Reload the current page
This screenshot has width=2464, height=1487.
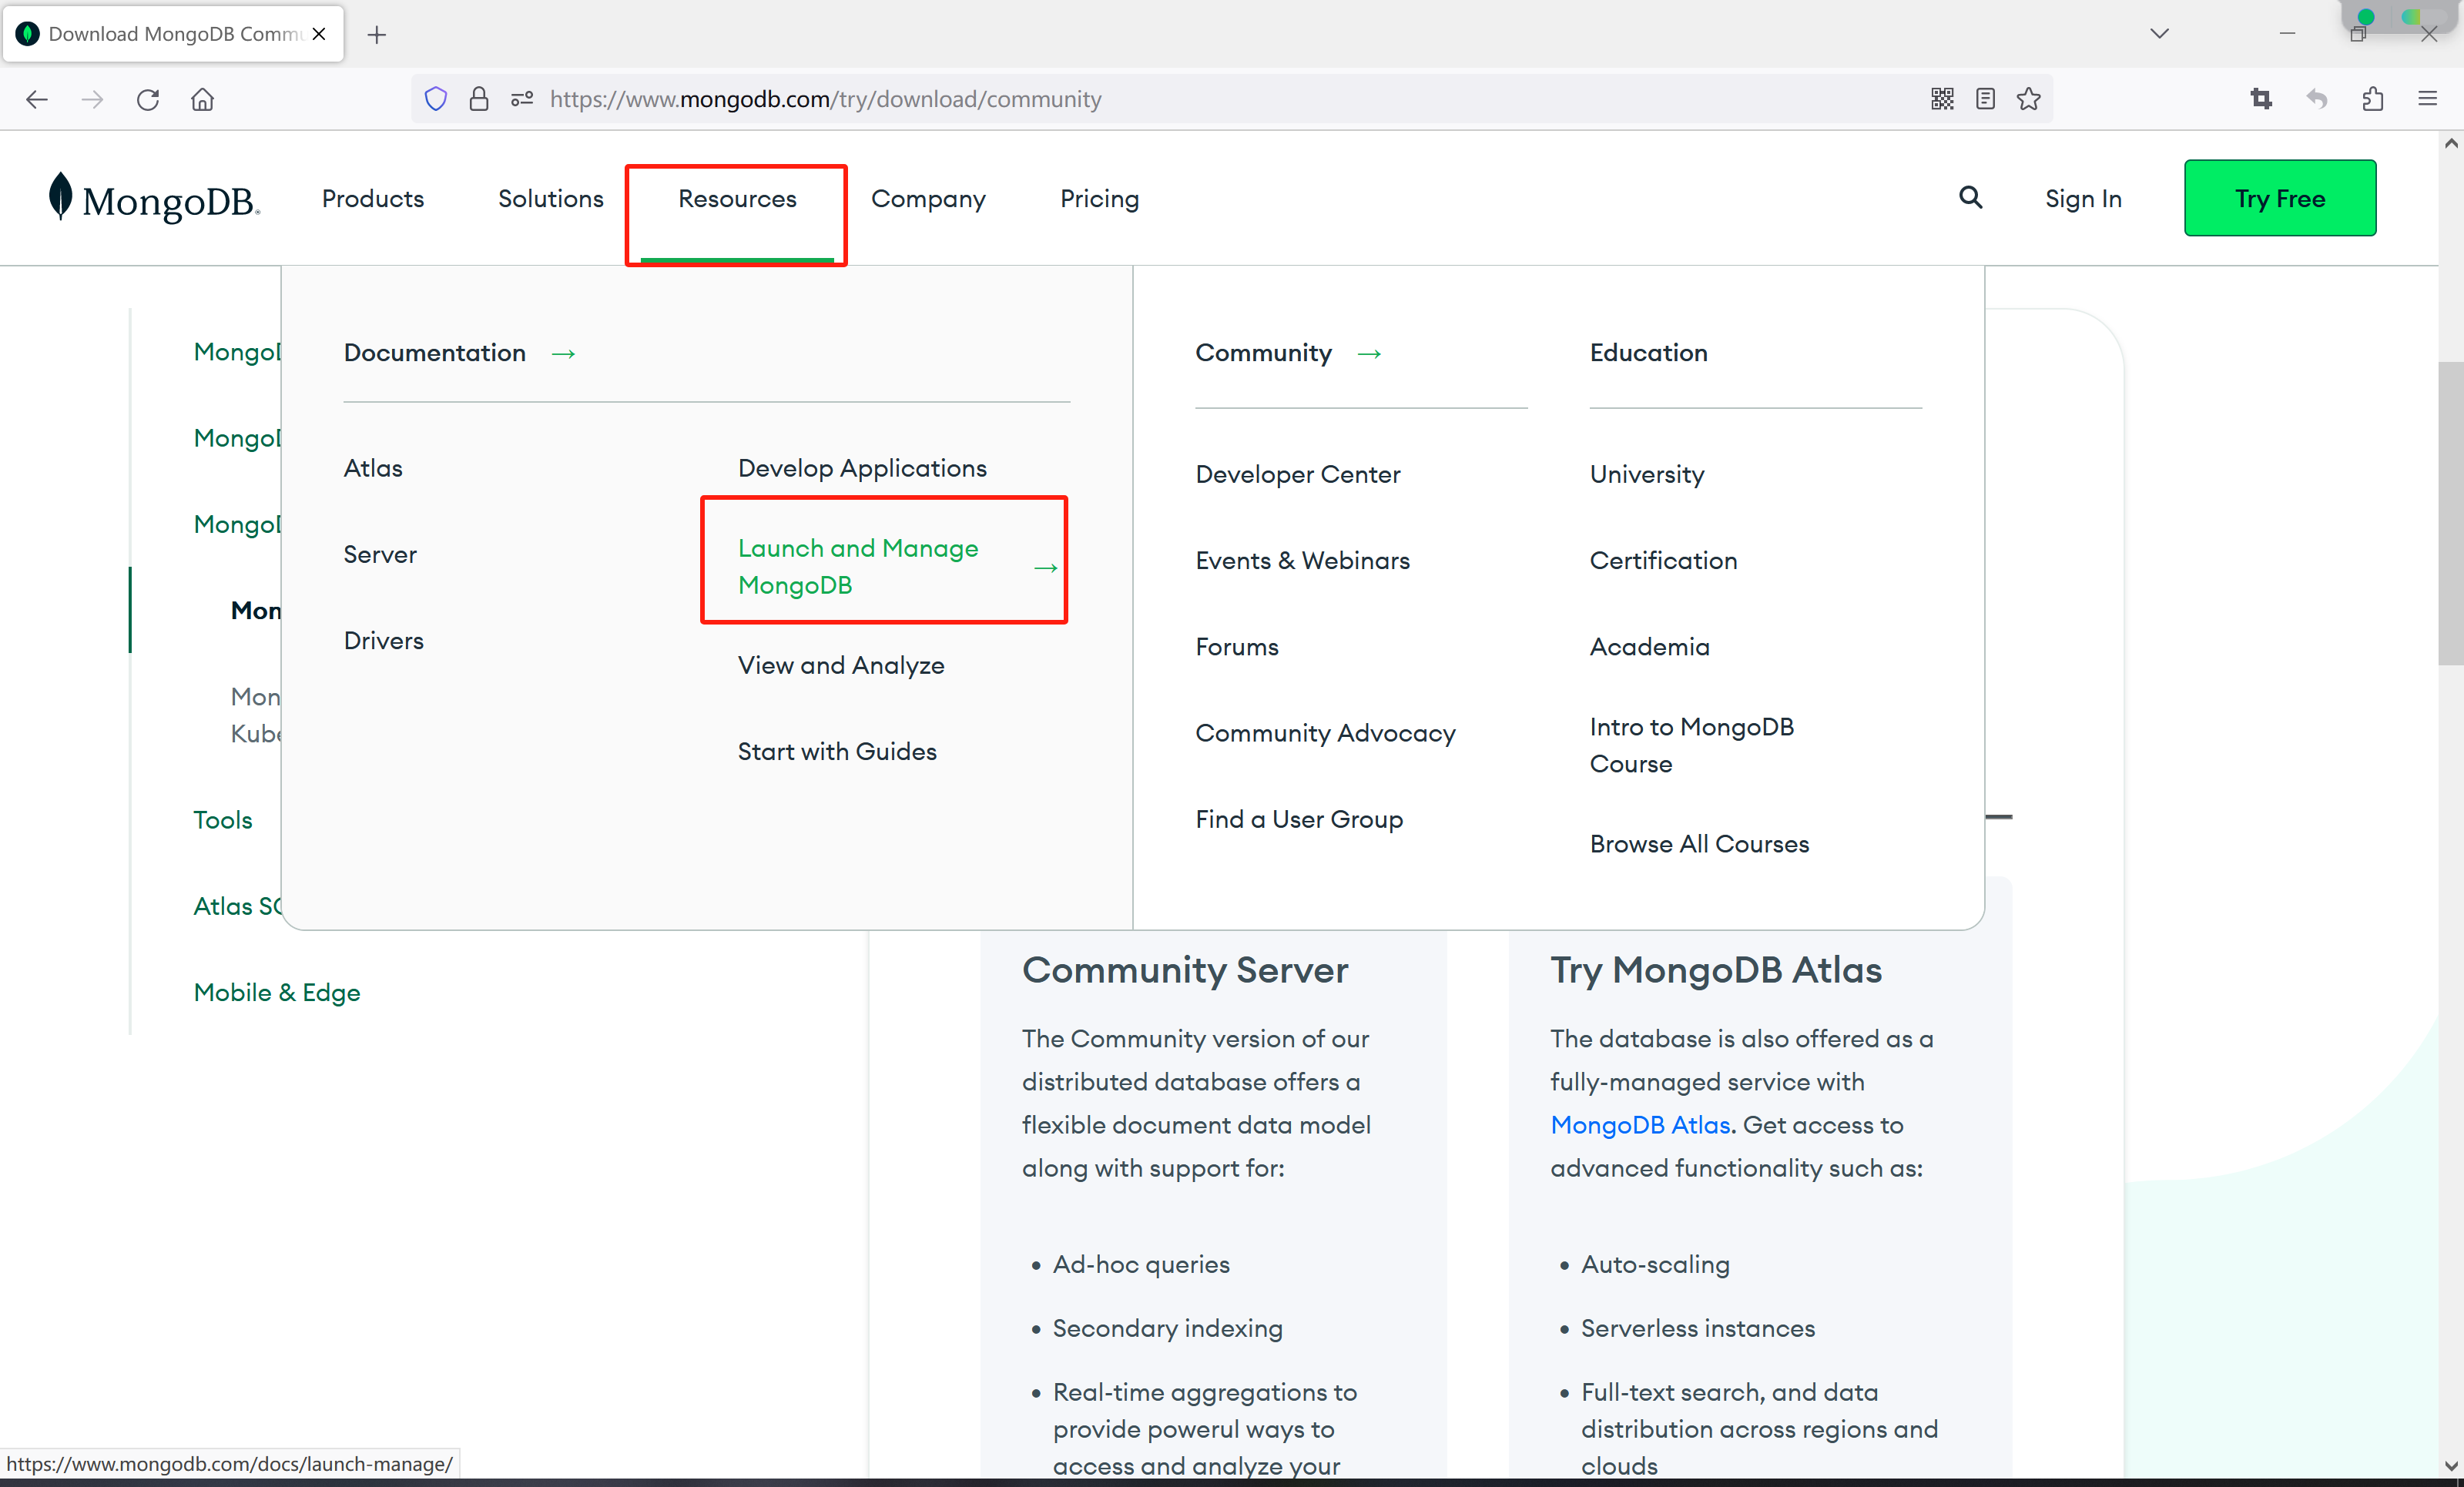148,99
